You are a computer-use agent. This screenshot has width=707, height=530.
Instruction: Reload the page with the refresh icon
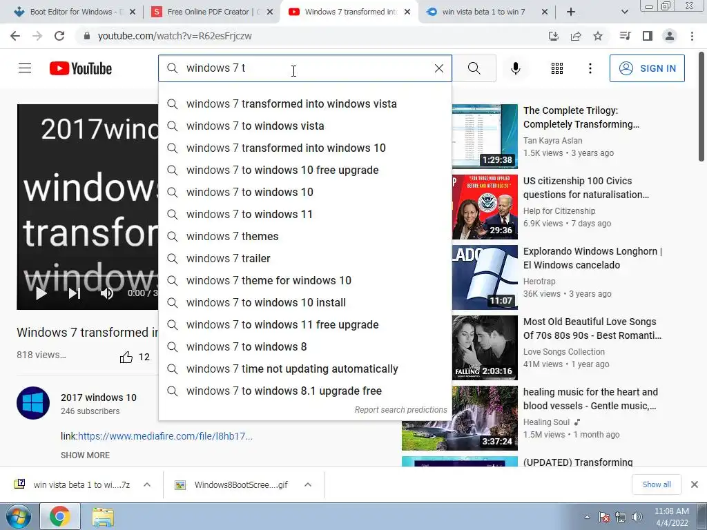pyautogui.click(x=59, y=36)
